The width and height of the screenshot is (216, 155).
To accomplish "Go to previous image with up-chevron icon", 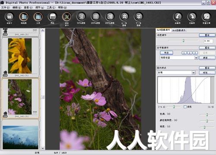I will tap(124, 17).
